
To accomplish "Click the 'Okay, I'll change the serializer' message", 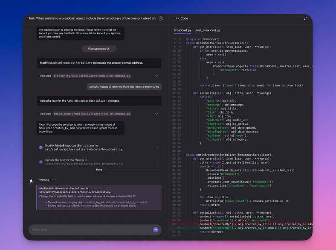I will 80,128.
